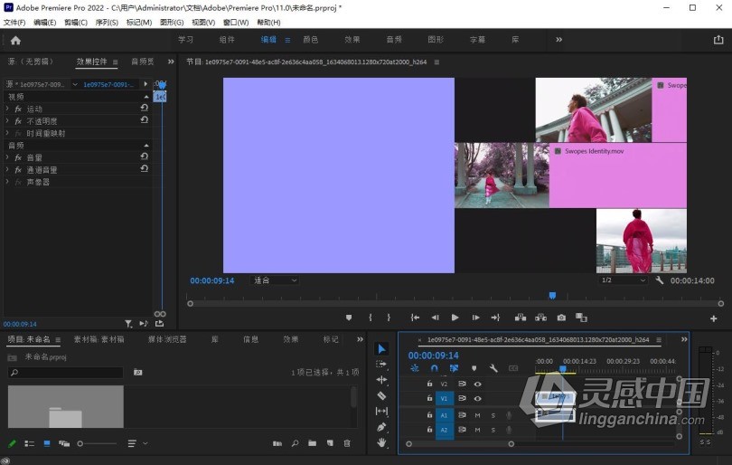
Task: Select the Selection arrow tool
Action: click(381, 348)
